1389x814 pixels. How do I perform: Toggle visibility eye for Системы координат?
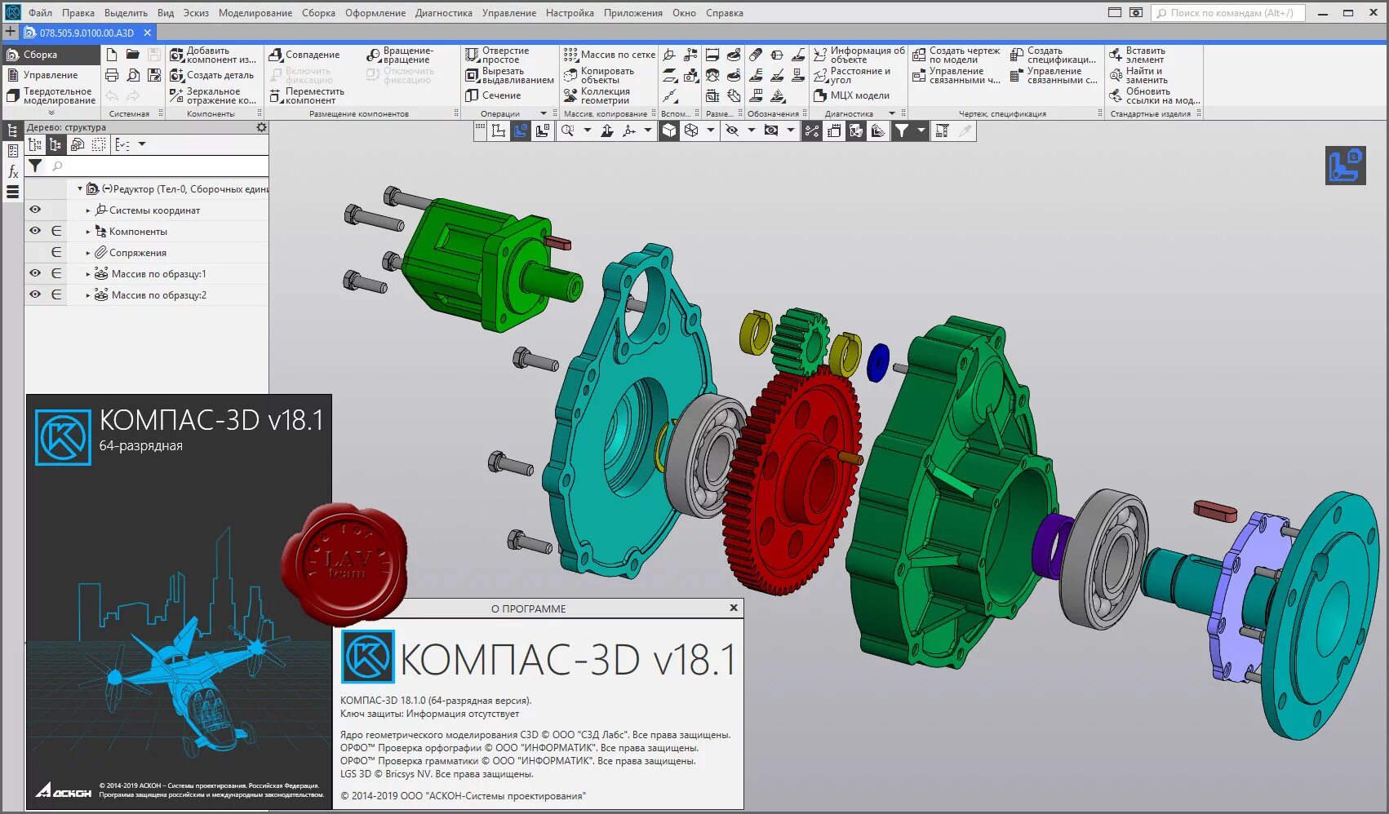(x=35, y=210)
